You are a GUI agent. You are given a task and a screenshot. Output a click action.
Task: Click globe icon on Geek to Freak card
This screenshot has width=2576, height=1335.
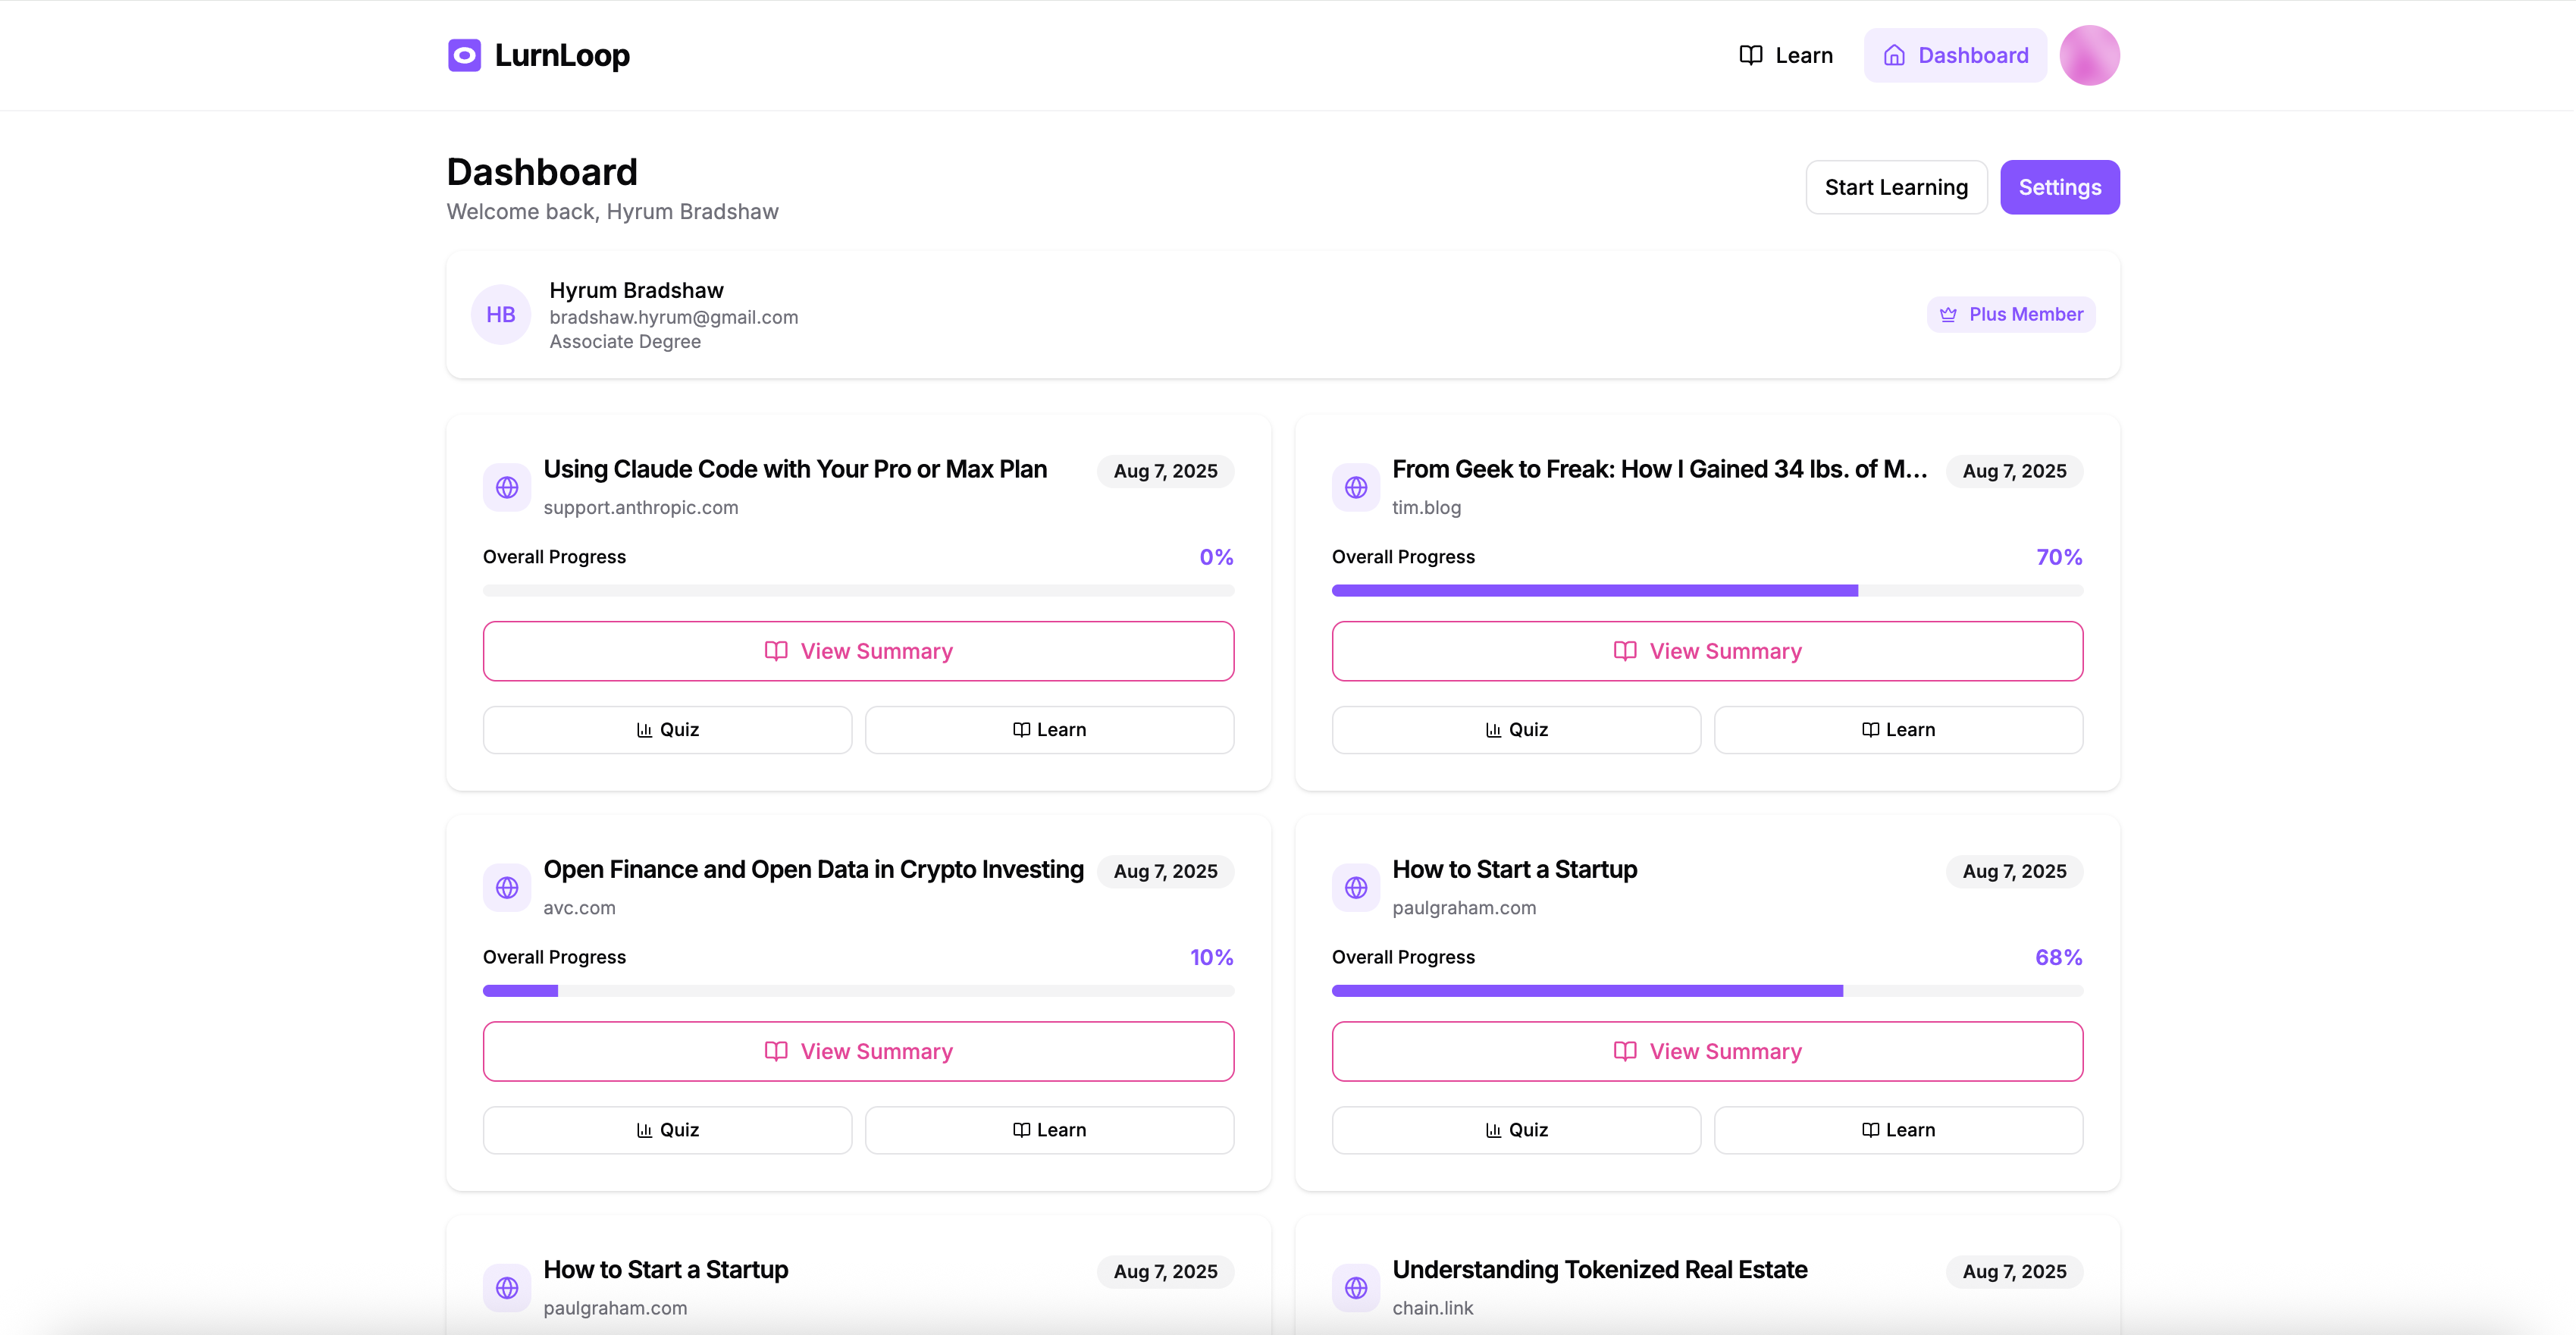coord(1356,488)
